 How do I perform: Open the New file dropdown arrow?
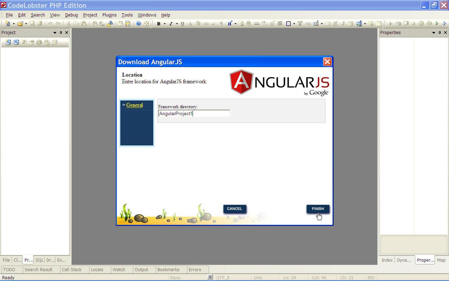click(14, 24)
